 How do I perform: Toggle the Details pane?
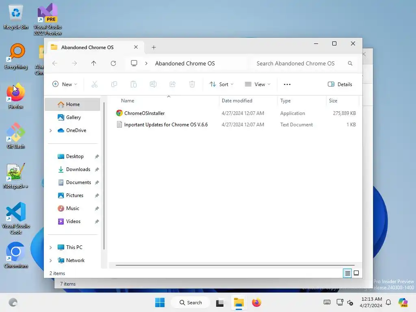coord(340,84)
